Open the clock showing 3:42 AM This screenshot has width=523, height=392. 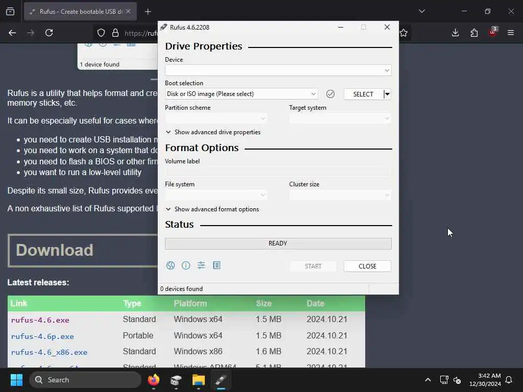pos(485,380)
